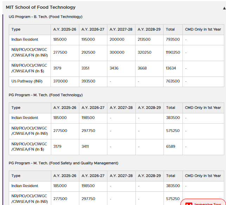
Task: Click the US Pathway (INR) row label
Action: [x=27, y=81]
